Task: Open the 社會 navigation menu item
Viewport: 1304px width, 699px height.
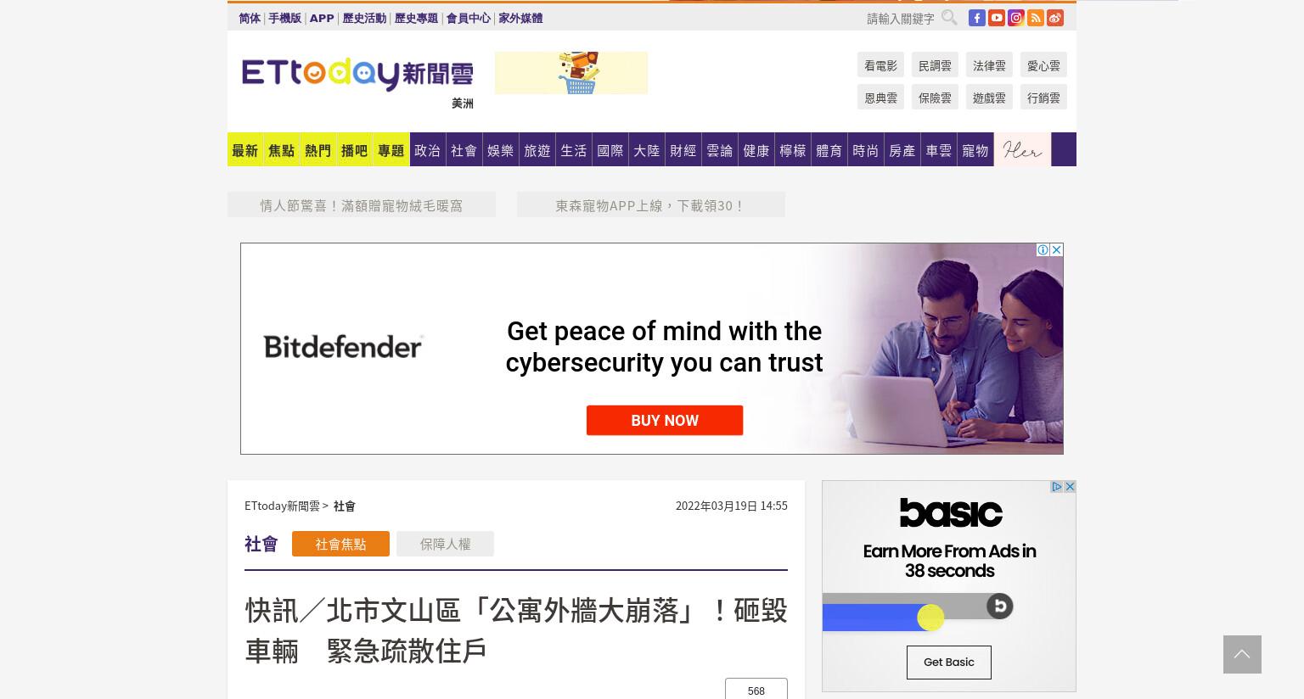Action: pos(464,149)
